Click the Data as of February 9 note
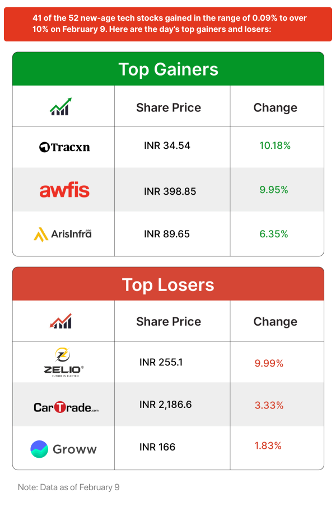This screenshot has height=507, width=336. pyautogui.click(x=69, y=487)
